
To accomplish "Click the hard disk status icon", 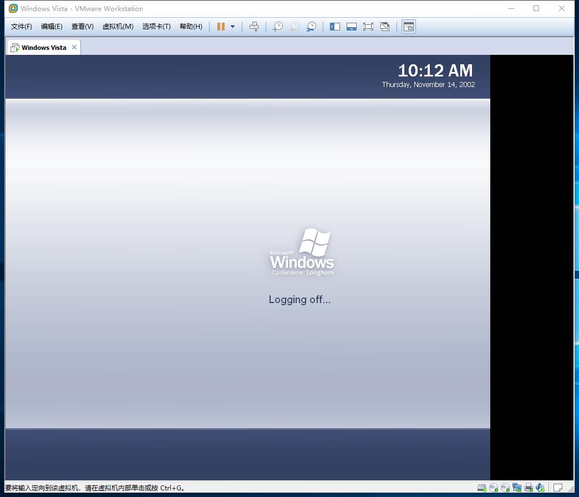I will coord(482,488).
